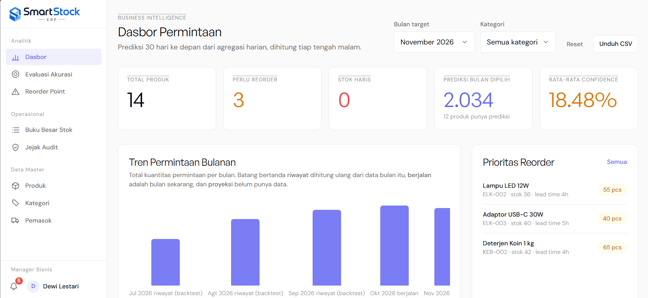
Task: Navigate to Reorder Point
Action: (x=53, y=91)
